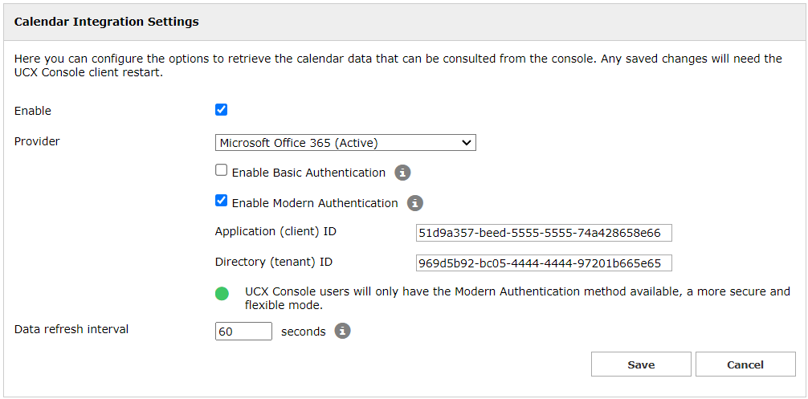Viewport: 808px width, 399px height.
Task: Click the Enable Modern Authentication label text
Action: (315, 203)
